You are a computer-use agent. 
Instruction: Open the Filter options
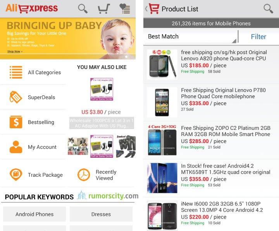click(258, 37)
